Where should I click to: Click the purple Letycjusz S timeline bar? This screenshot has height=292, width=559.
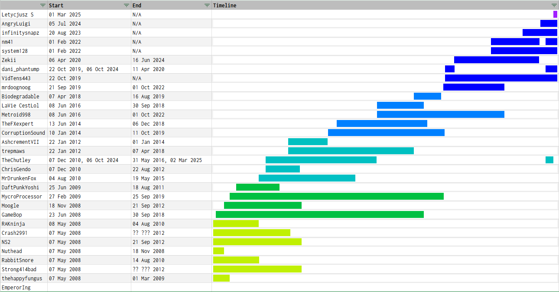(x=555, y=14)
